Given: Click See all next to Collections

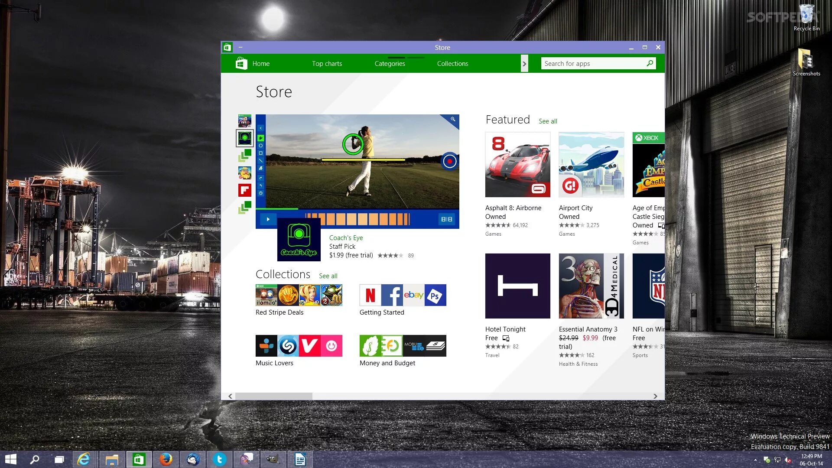Looking at the screenshot, I should tap(328, 276).
